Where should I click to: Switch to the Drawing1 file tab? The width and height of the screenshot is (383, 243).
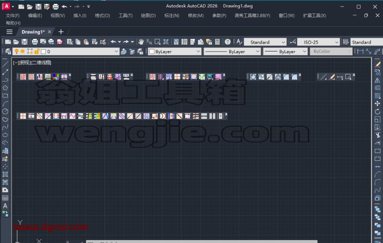point(33,32)
